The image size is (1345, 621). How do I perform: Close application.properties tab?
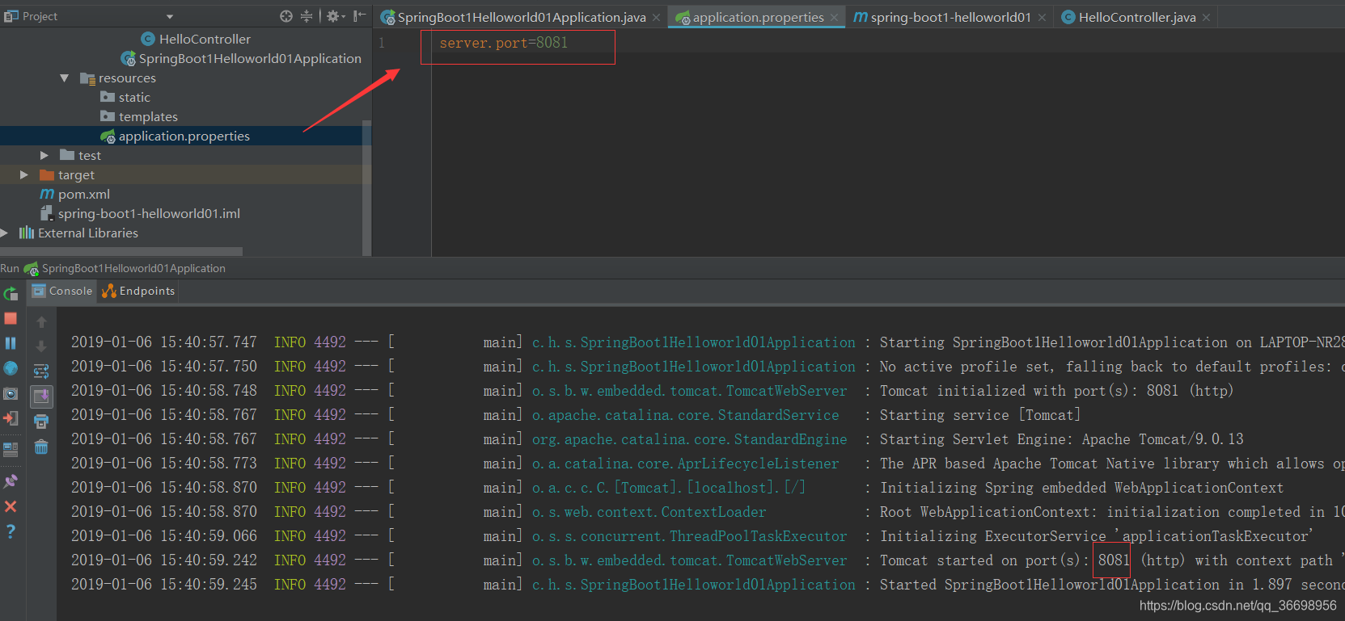(834, 18)
